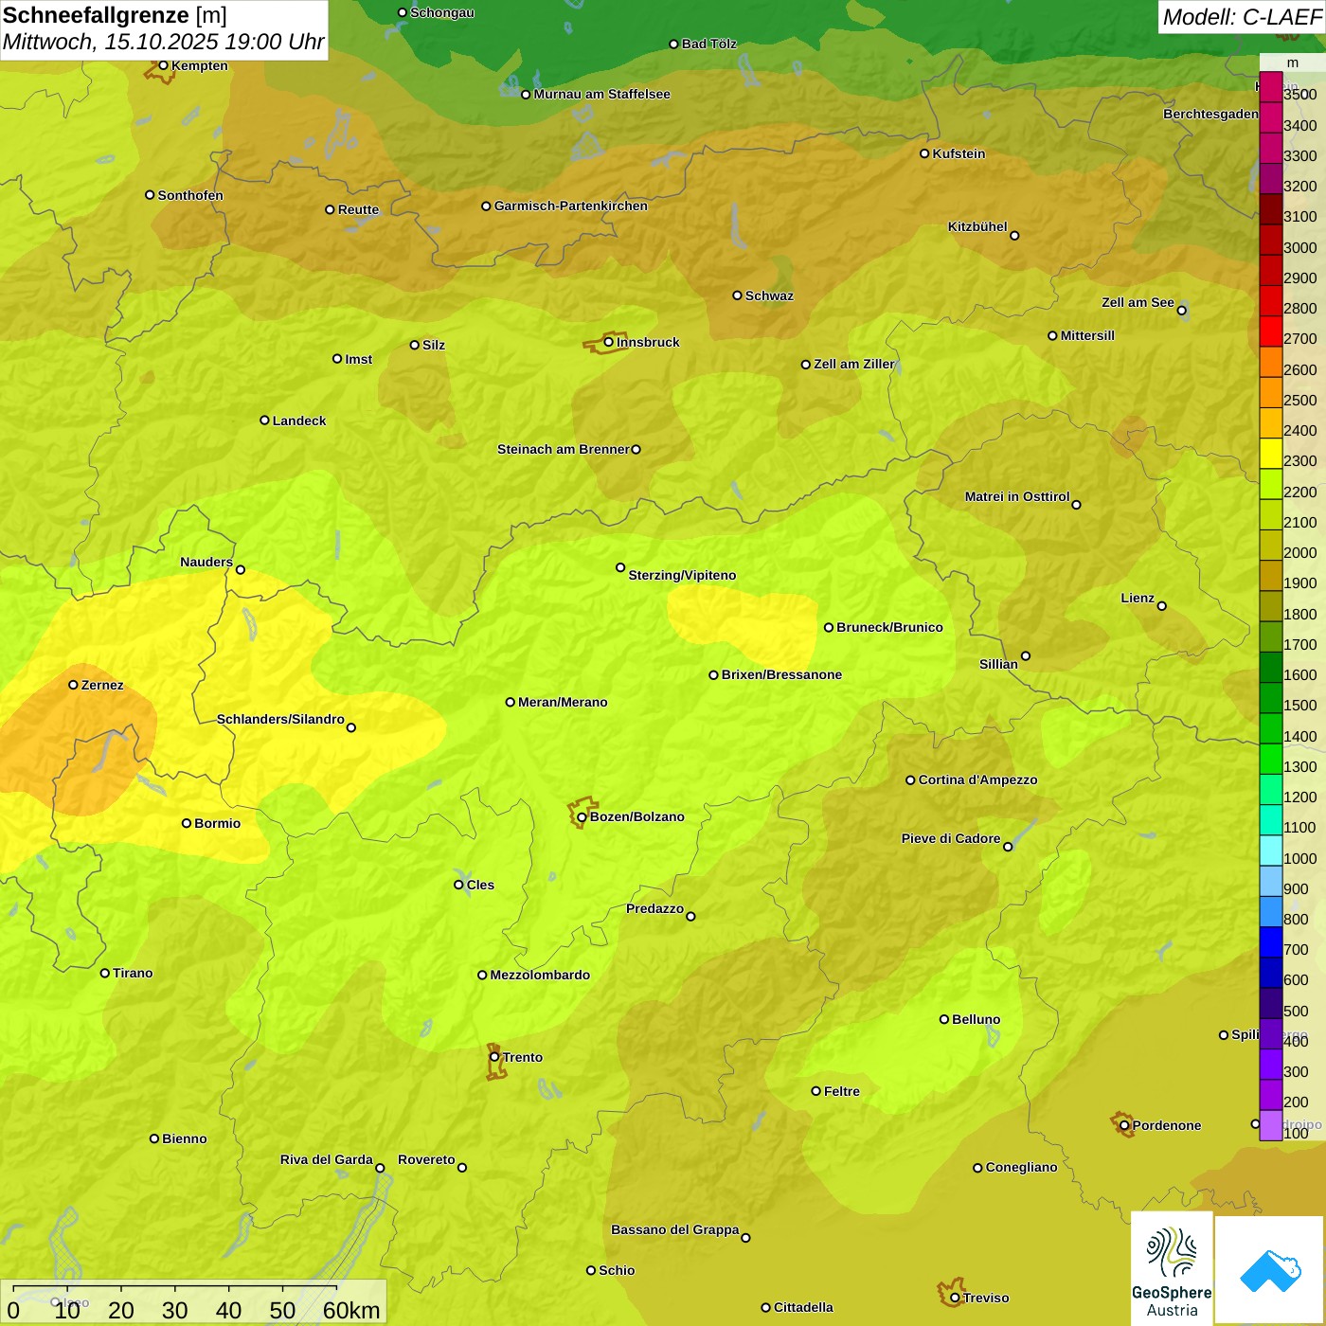This screenshot has height=1326, width=1326.
Task: Click the Bozen/Bolzano city marker circle
Action: point(582,816)
